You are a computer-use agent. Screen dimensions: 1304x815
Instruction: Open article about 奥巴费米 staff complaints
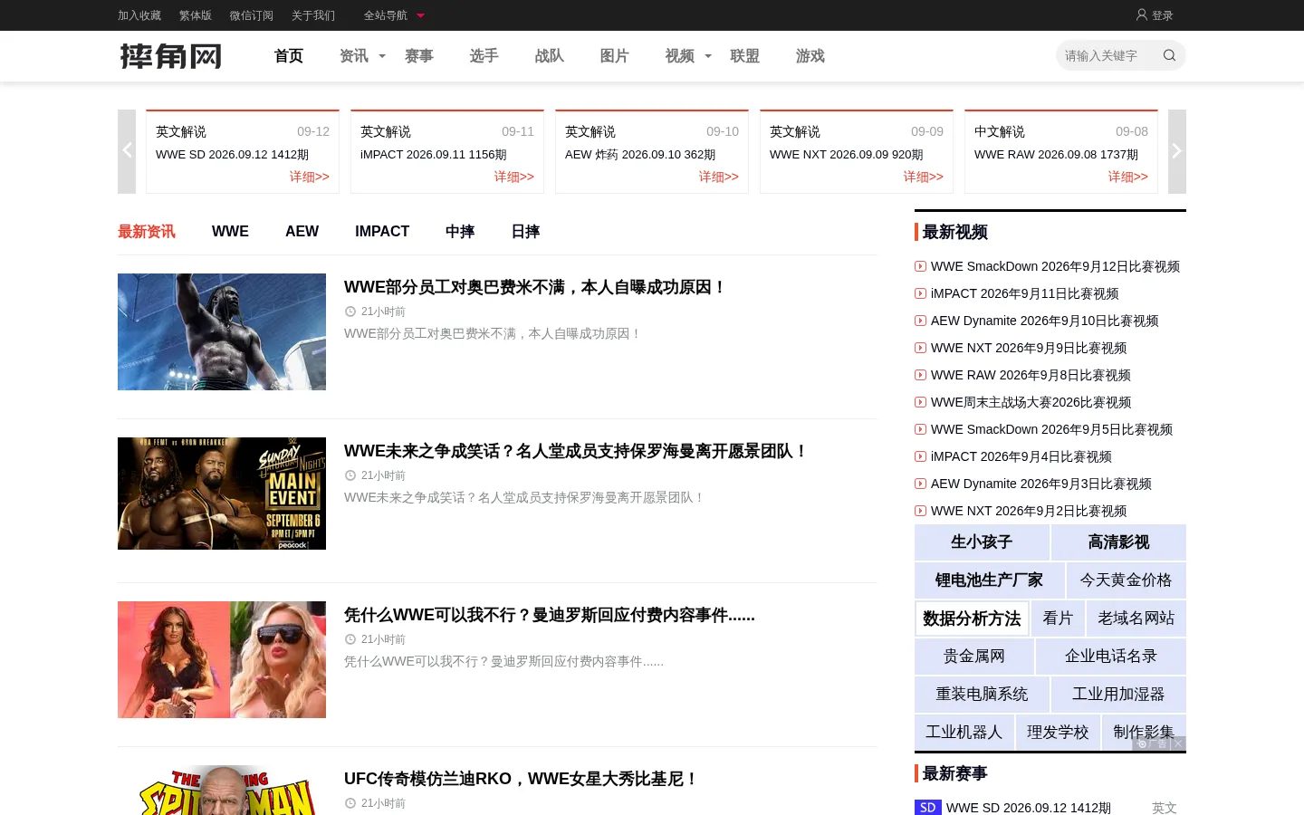pyautogui.click(x=535, y=287)
